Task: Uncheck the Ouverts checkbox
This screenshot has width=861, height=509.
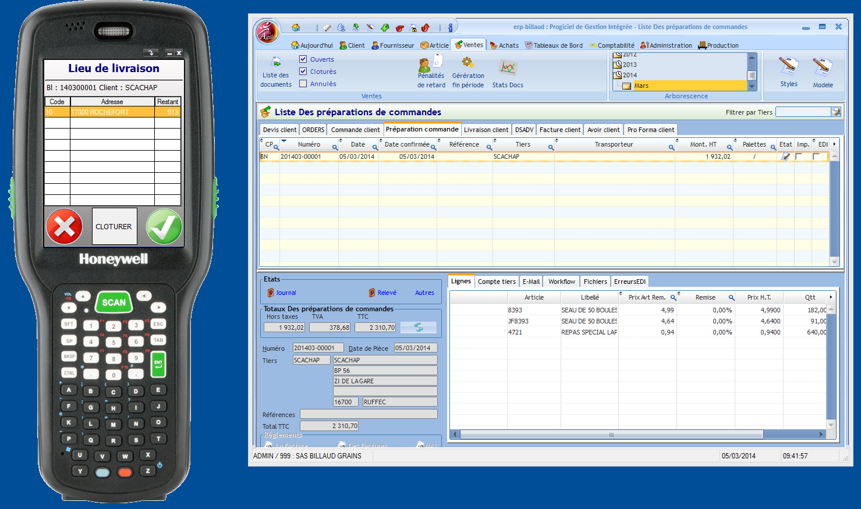Action: (x=303, y=59)
